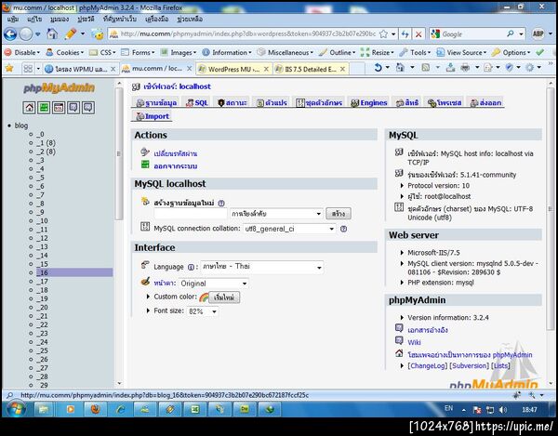Click the bookmark star in address bar
The image size is (558, 436).
[383, 34]
